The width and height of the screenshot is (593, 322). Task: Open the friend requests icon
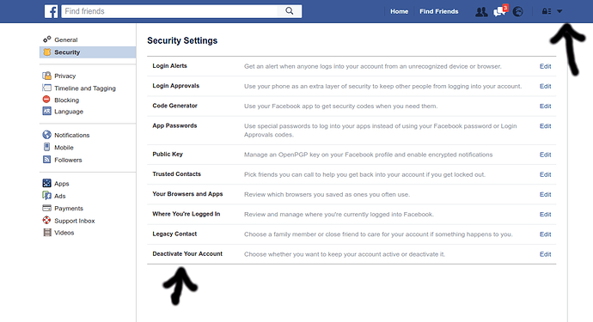pyautogui.click(x=481, y=12)
